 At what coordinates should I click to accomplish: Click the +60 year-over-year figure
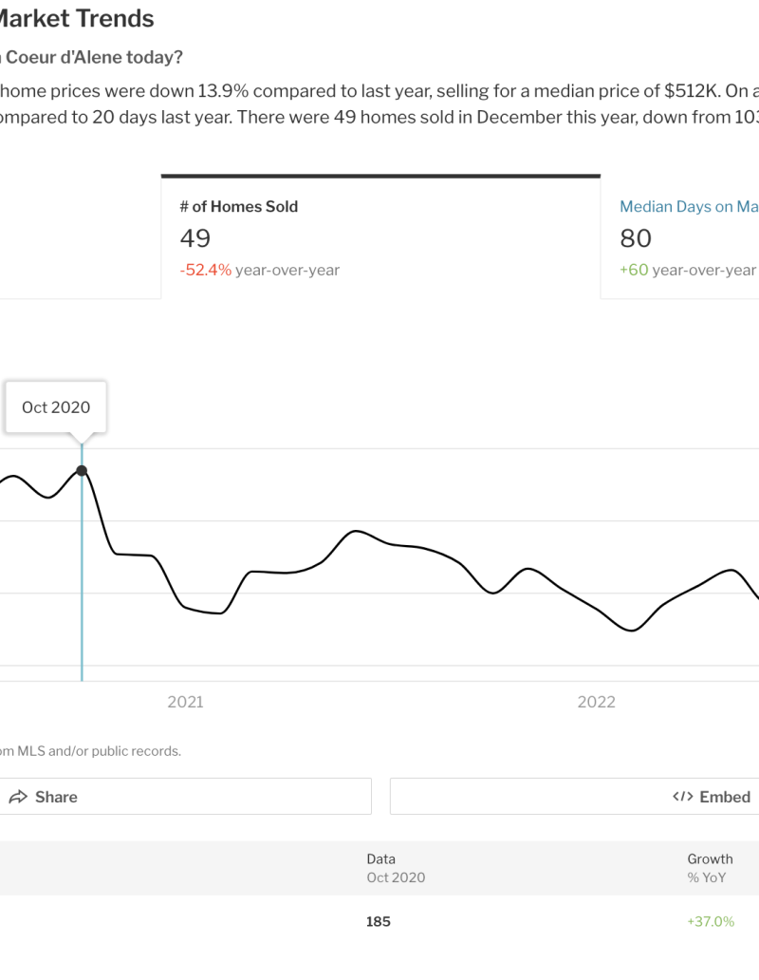(634, 270)
